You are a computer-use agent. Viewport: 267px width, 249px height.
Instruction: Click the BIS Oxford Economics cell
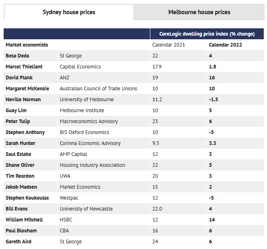click(x=84, y=132)
